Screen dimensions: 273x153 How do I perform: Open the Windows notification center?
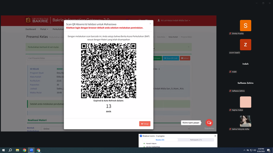pyautogui.click(x=269, y=150)
